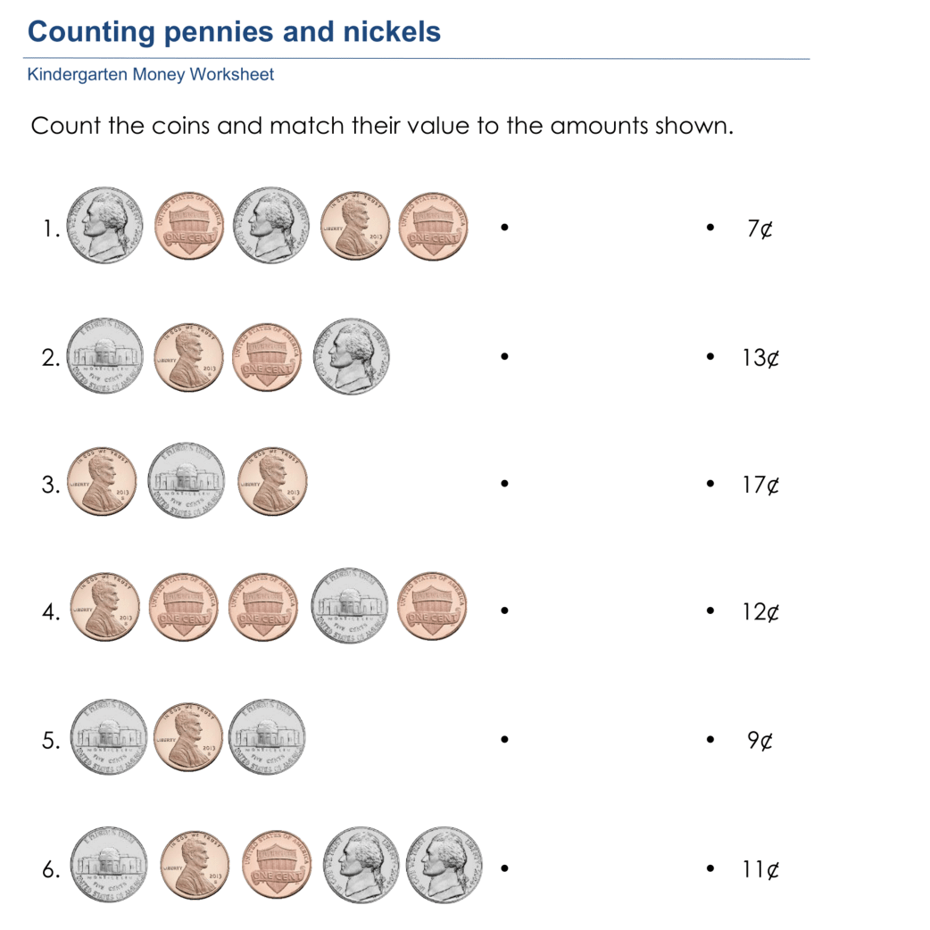The width and height of the screenshot is (930, 930).
Task: Select the penny in row 5
Action: [187, 737]
